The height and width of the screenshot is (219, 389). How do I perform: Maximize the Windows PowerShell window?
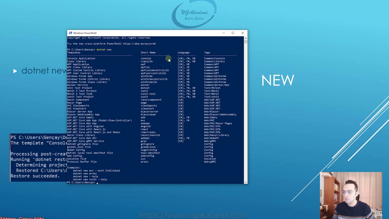point(233,33)
